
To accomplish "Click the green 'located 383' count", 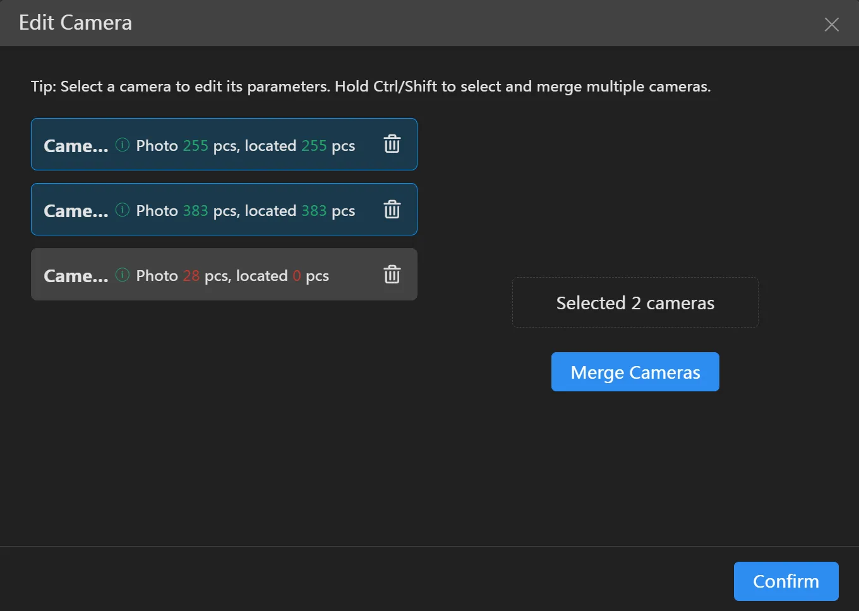I will click(313, 211).
